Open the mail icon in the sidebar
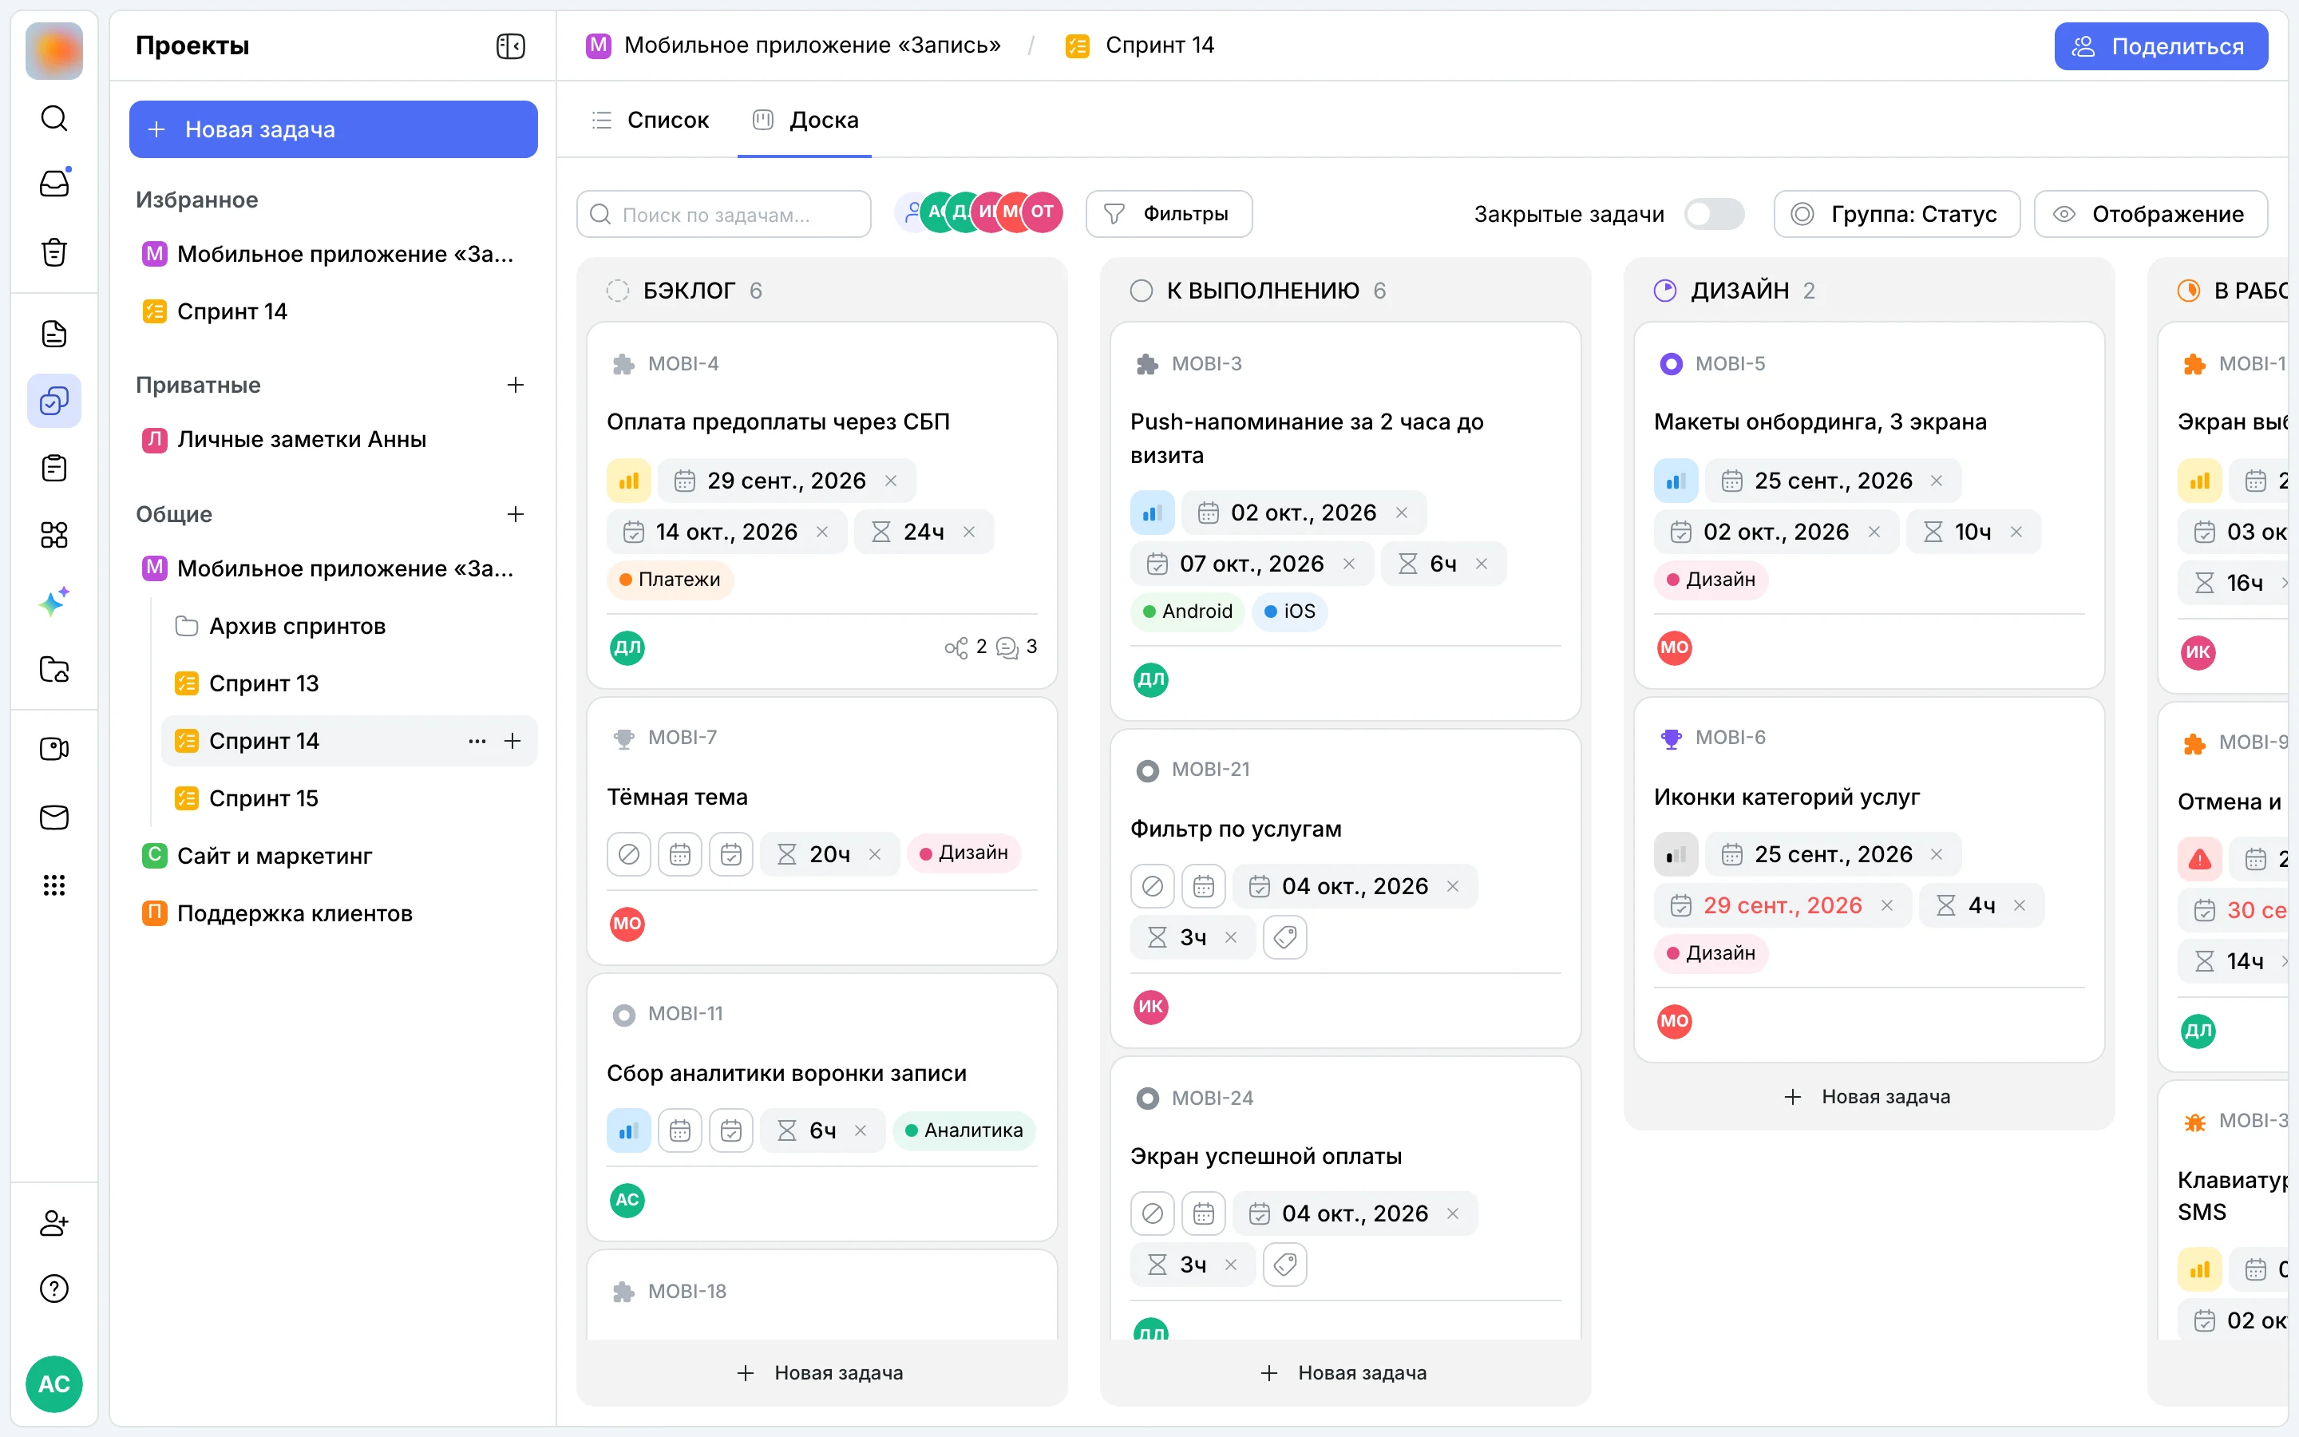The image size is (2299, 1437). click(x=54, y=817)
